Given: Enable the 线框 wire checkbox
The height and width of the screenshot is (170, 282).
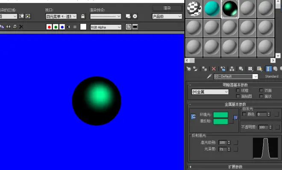Looking at the screenshot, I should coord(238,90).
